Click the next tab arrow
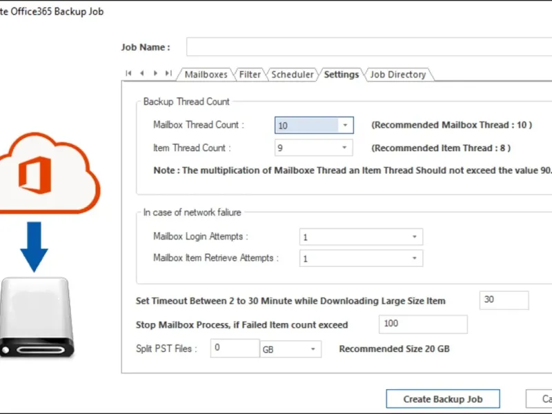Image resolution: width=552 pixels, height=414 pixels. [155, 73]
